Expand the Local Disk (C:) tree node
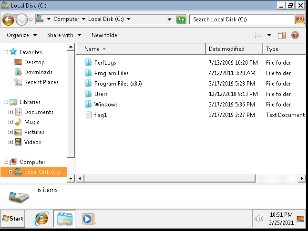308x231 pixels. [x=11, y=172]
